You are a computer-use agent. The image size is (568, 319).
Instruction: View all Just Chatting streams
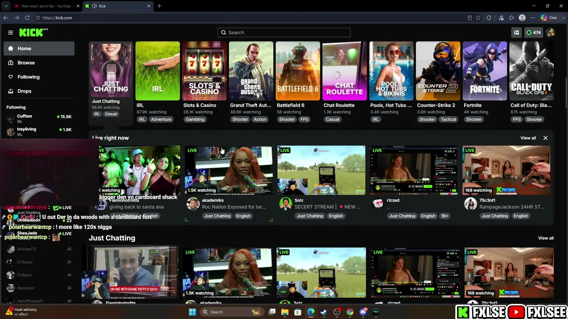click(546, 238)
